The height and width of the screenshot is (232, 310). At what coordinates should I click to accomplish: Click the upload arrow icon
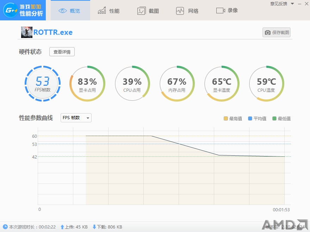point(62,227)
